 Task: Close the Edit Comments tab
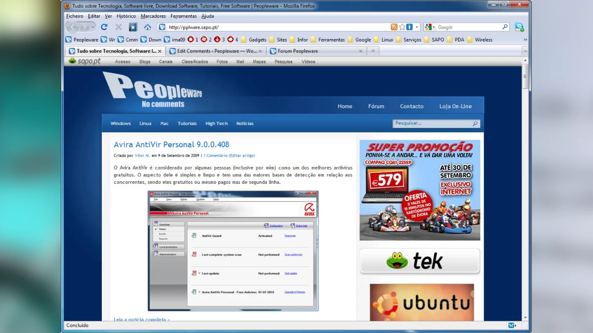[261, 51]
